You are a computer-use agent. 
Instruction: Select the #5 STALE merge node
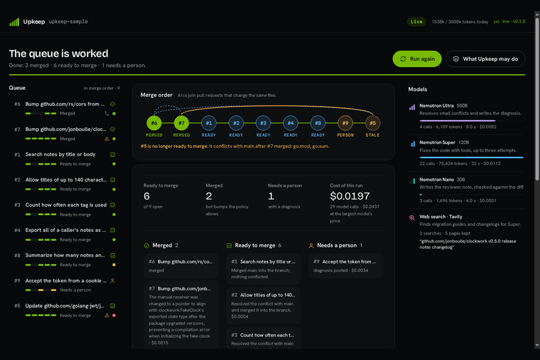click(373, 123)
